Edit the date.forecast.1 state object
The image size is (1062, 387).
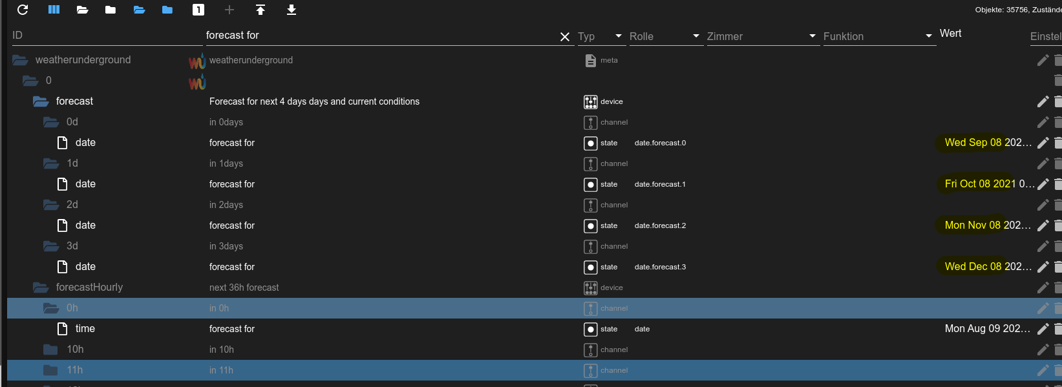(1043, 184)
